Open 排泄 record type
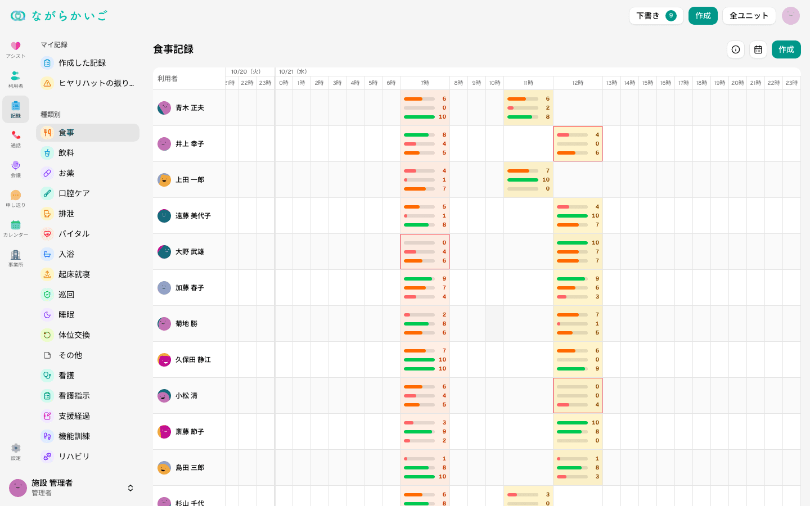 (x=88, y=214)
